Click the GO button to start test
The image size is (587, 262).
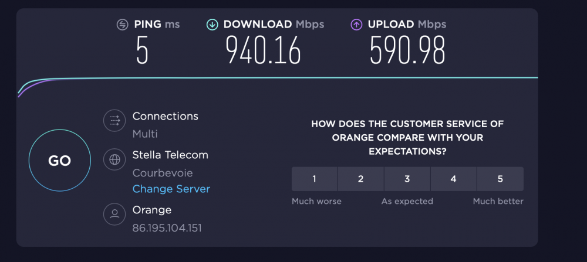tap(60, 161)
